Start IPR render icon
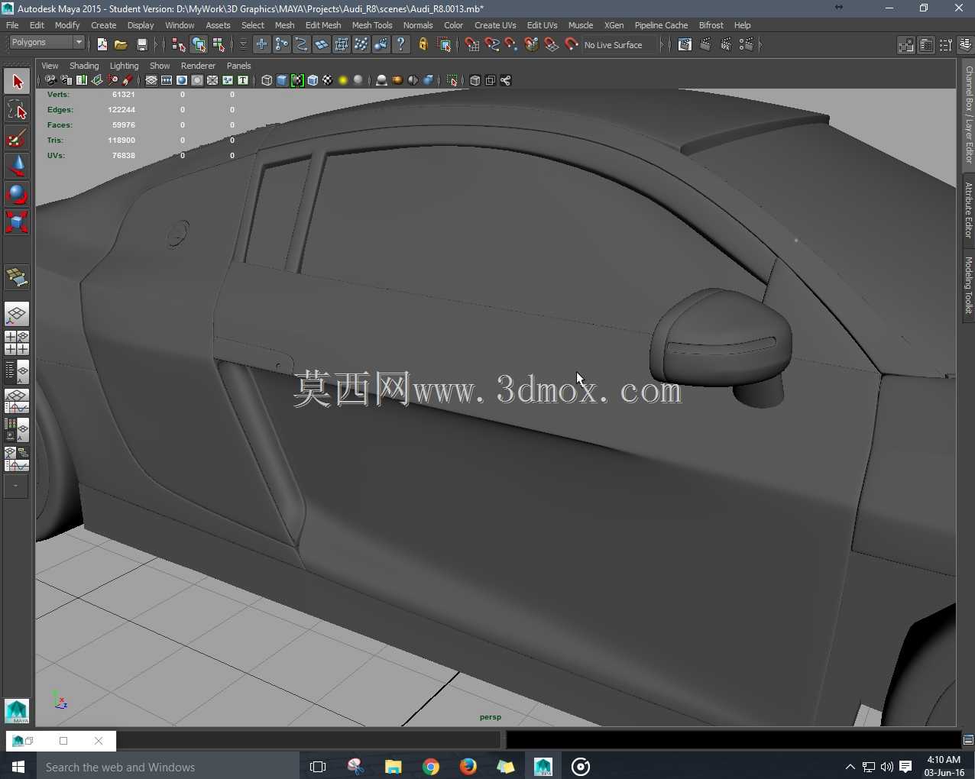This screenshot has width=975, height=779. [725, 45]
